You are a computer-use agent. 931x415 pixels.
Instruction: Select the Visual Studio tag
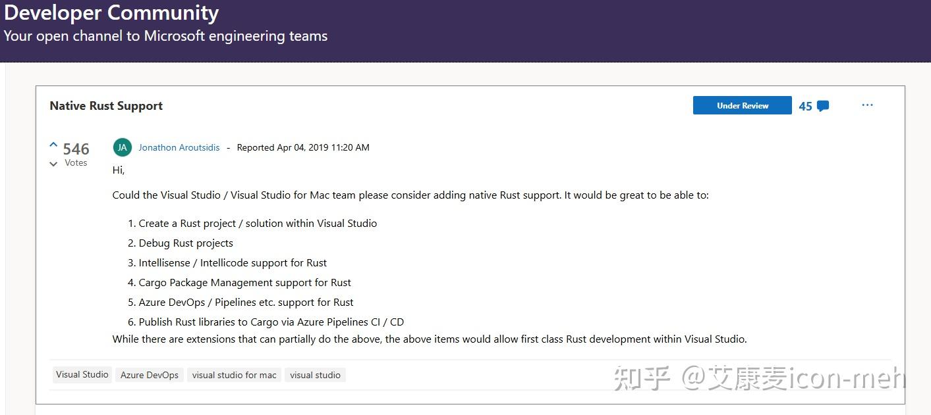coord(82,375)
